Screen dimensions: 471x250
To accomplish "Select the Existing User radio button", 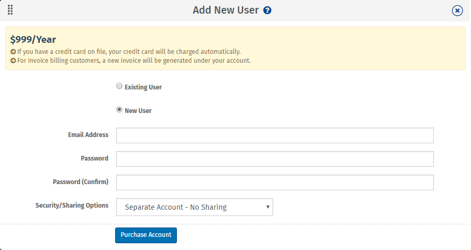I will pos(119,86).
